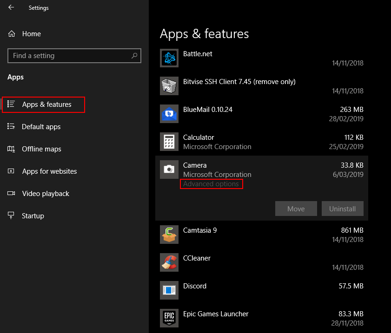The image size is (391, 333).
Task: Open Offline maps settings
Action: [42, 149]
